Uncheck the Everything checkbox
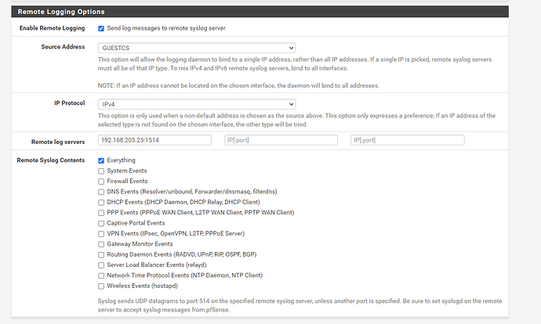The height and width of the screenshot is (324, 541). coord(101,160)
